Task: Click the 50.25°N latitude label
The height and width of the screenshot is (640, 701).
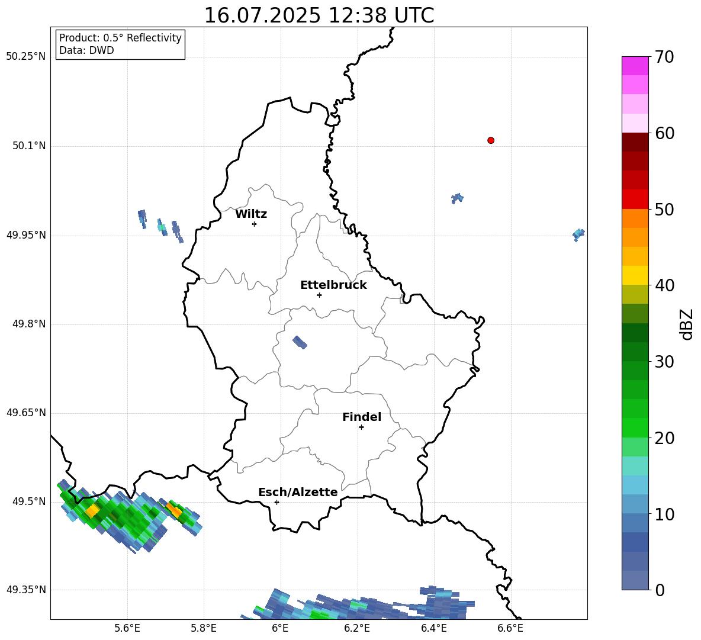Action: click(26, 57)
